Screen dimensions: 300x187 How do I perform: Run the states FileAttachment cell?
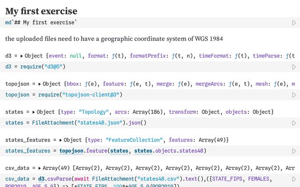pos(294,123)
